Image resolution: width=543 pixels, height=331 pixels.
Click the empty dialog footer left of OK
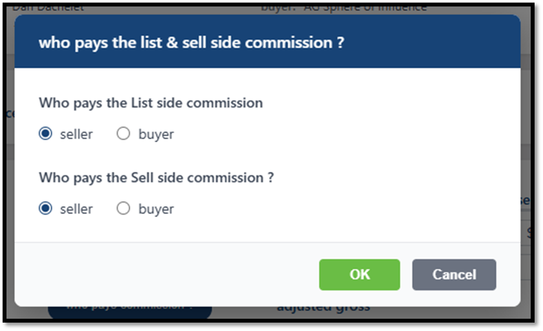[162, 275]
